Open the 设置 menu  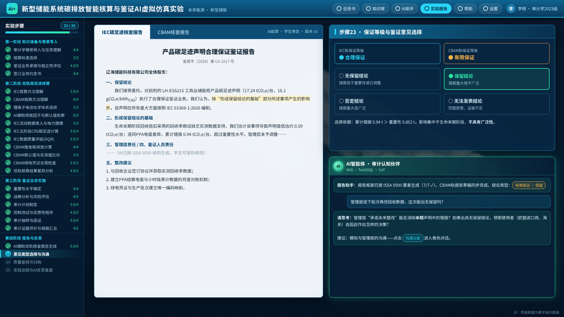(490, 9)
